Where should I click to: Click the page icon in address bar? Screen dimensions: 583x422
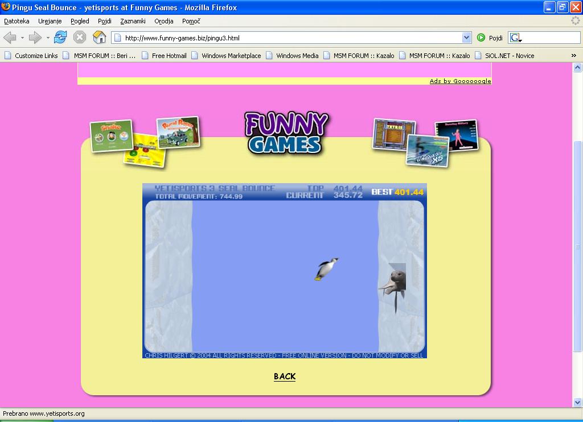(x=117, y=38)
